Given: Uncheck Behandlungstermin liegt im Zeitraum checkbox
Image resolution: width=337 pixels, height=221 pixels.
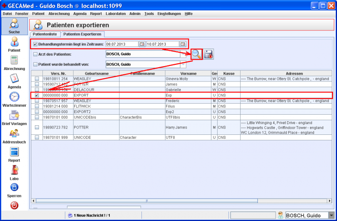Looking at the screenshot, I should tap(35, 44).
